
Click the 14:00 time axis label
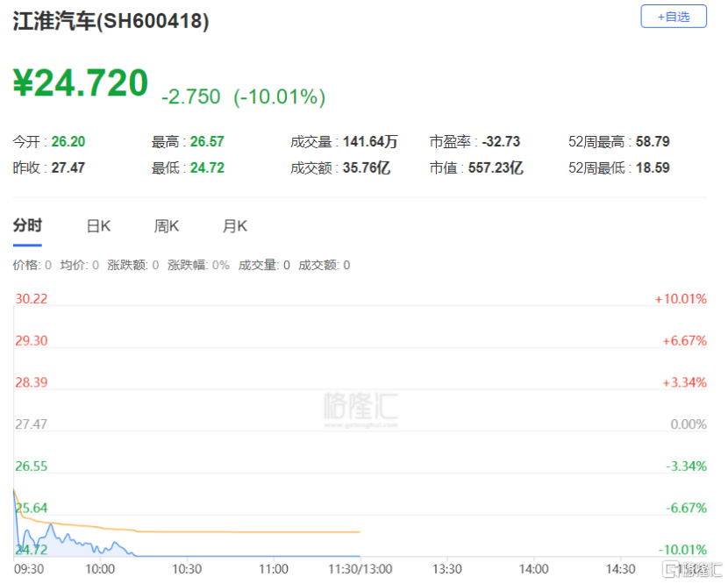point(534,569)
